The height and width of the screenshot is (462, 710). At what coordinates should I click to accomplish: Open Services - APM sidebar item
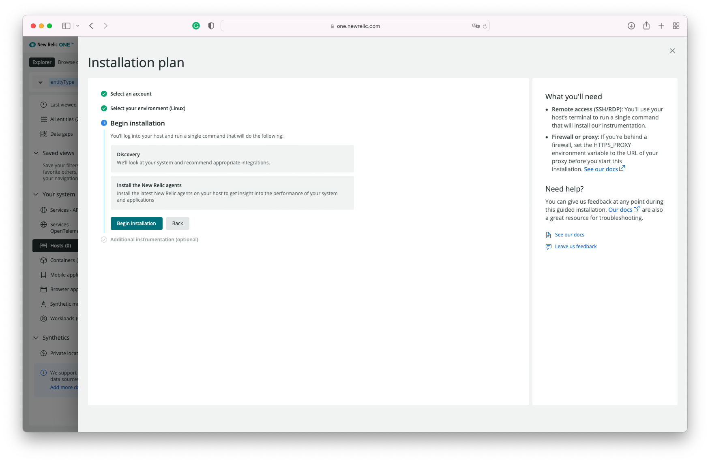coord(59,210)
